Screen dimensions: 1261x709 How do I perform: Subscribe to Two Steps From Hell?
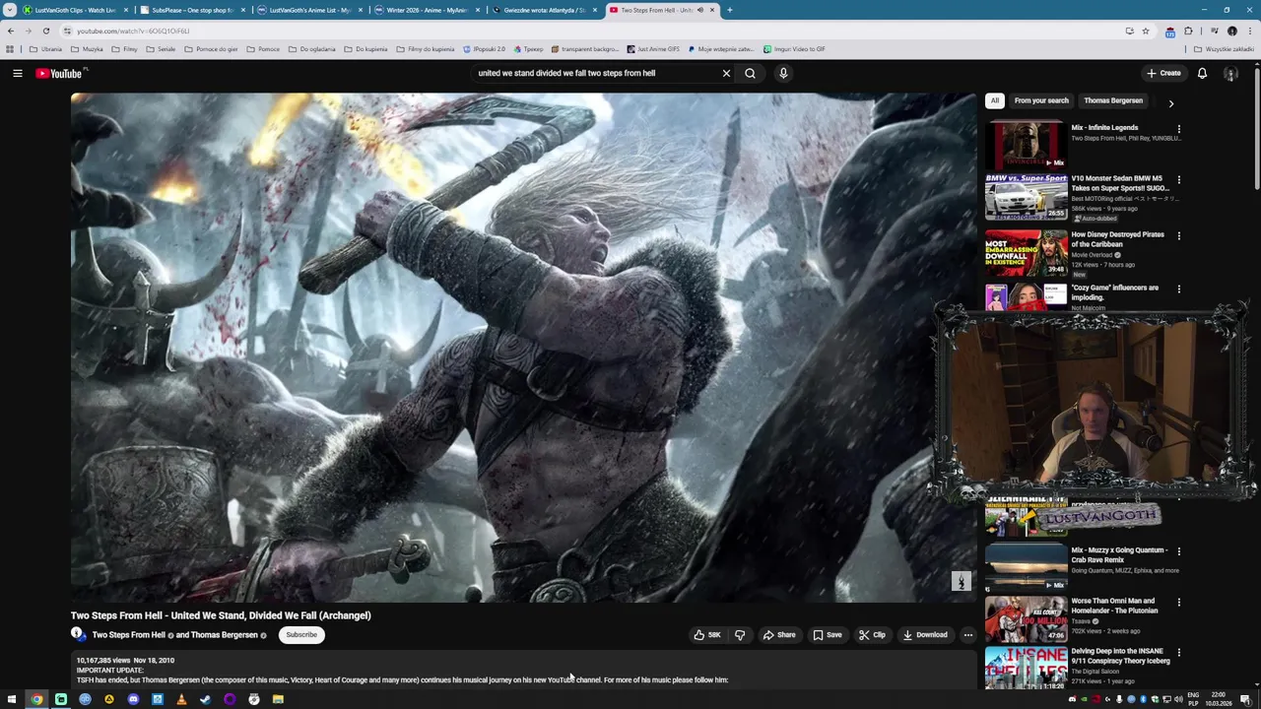[x=301, y=635]
